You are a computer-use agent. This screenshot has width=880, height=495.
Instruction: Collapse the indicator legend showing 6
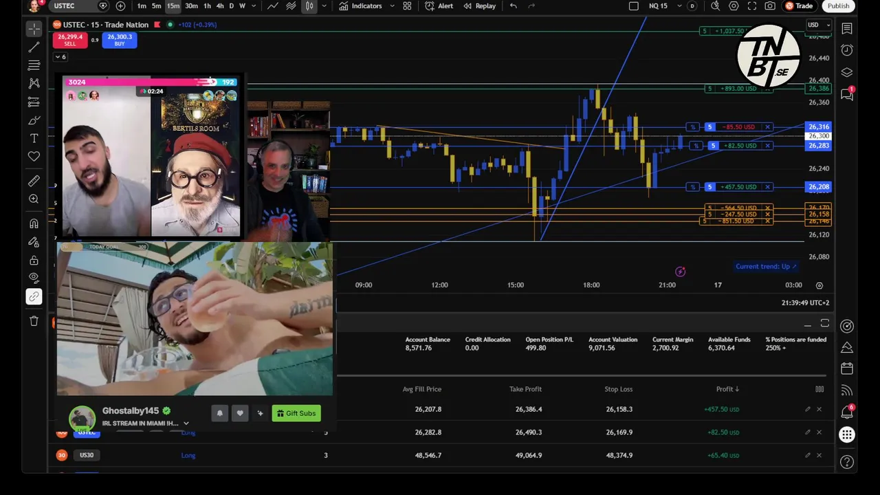tap(60, 57)
